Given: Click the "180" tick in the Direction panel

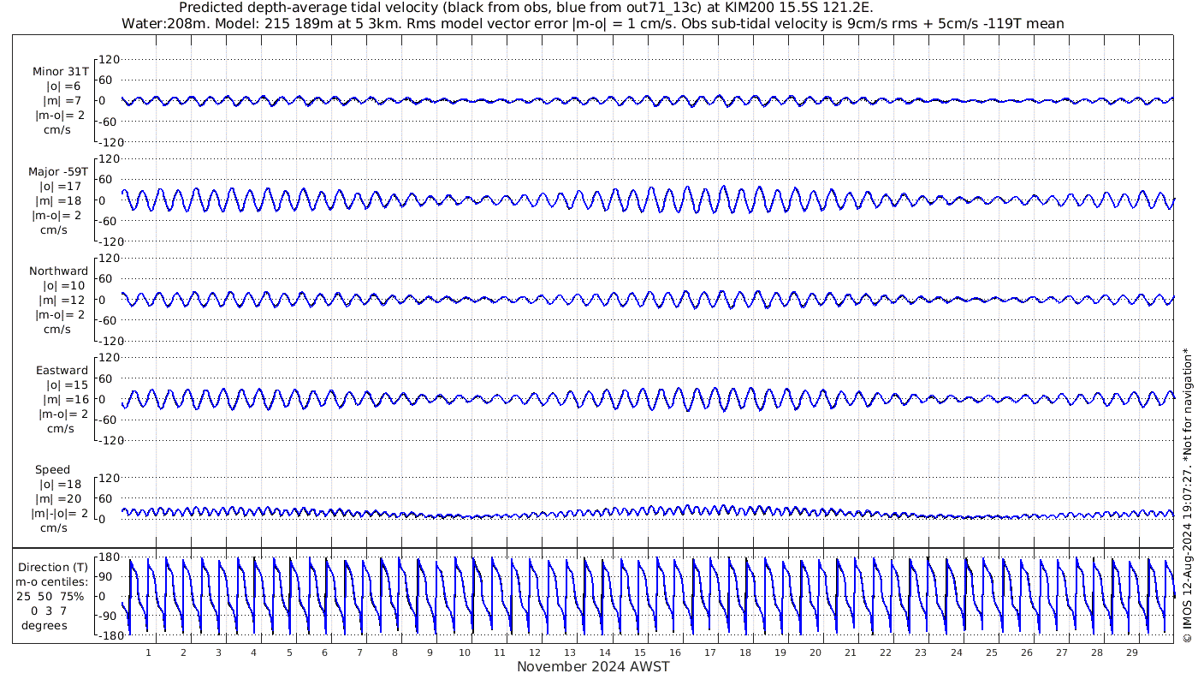Looking at the screenshot, I should pyautogui.click(x=107, y=557).
